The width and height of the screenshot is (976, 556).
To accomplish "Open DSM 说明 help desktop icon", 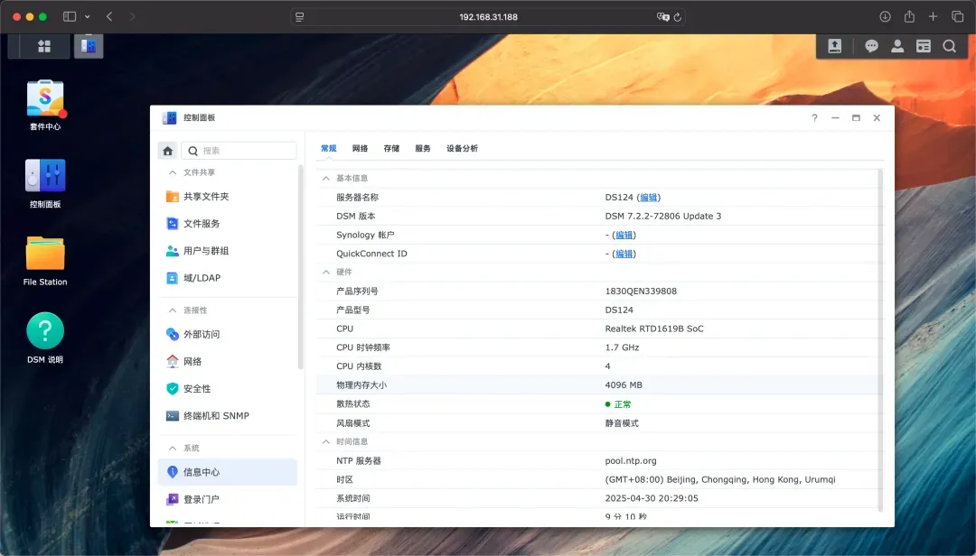I will click(45, 338).
